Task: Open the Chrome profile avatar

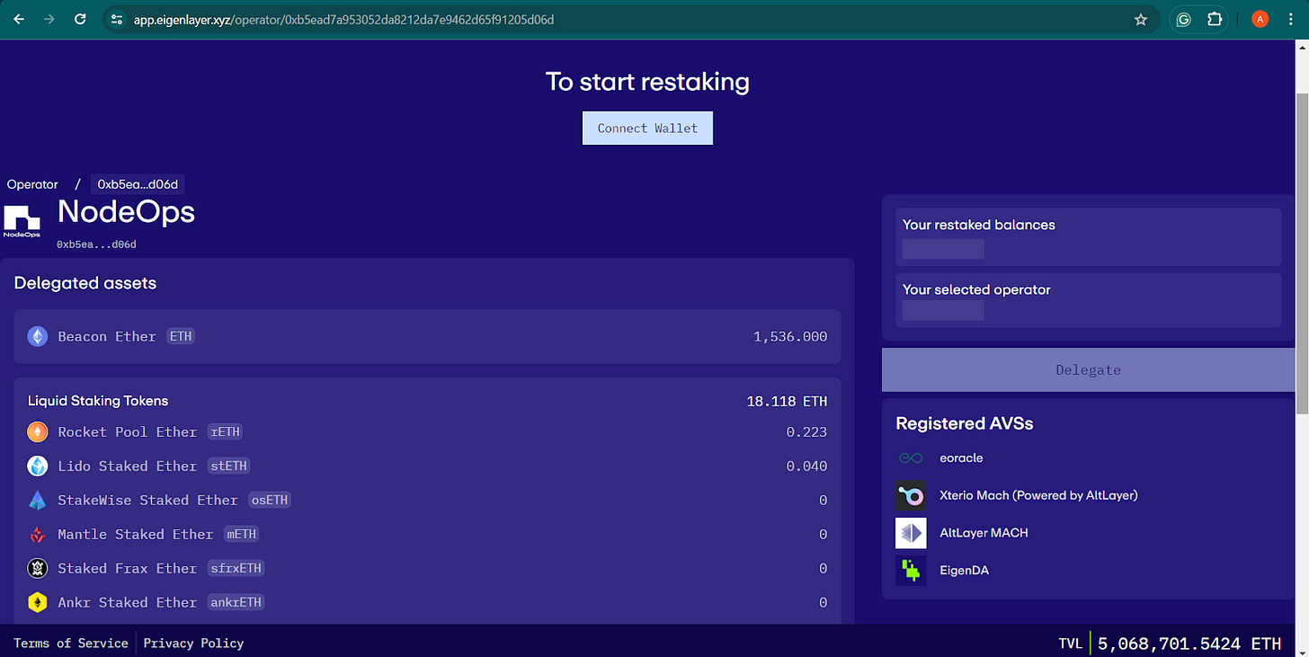Action: pyautogui.click(x=1260, y=19)
